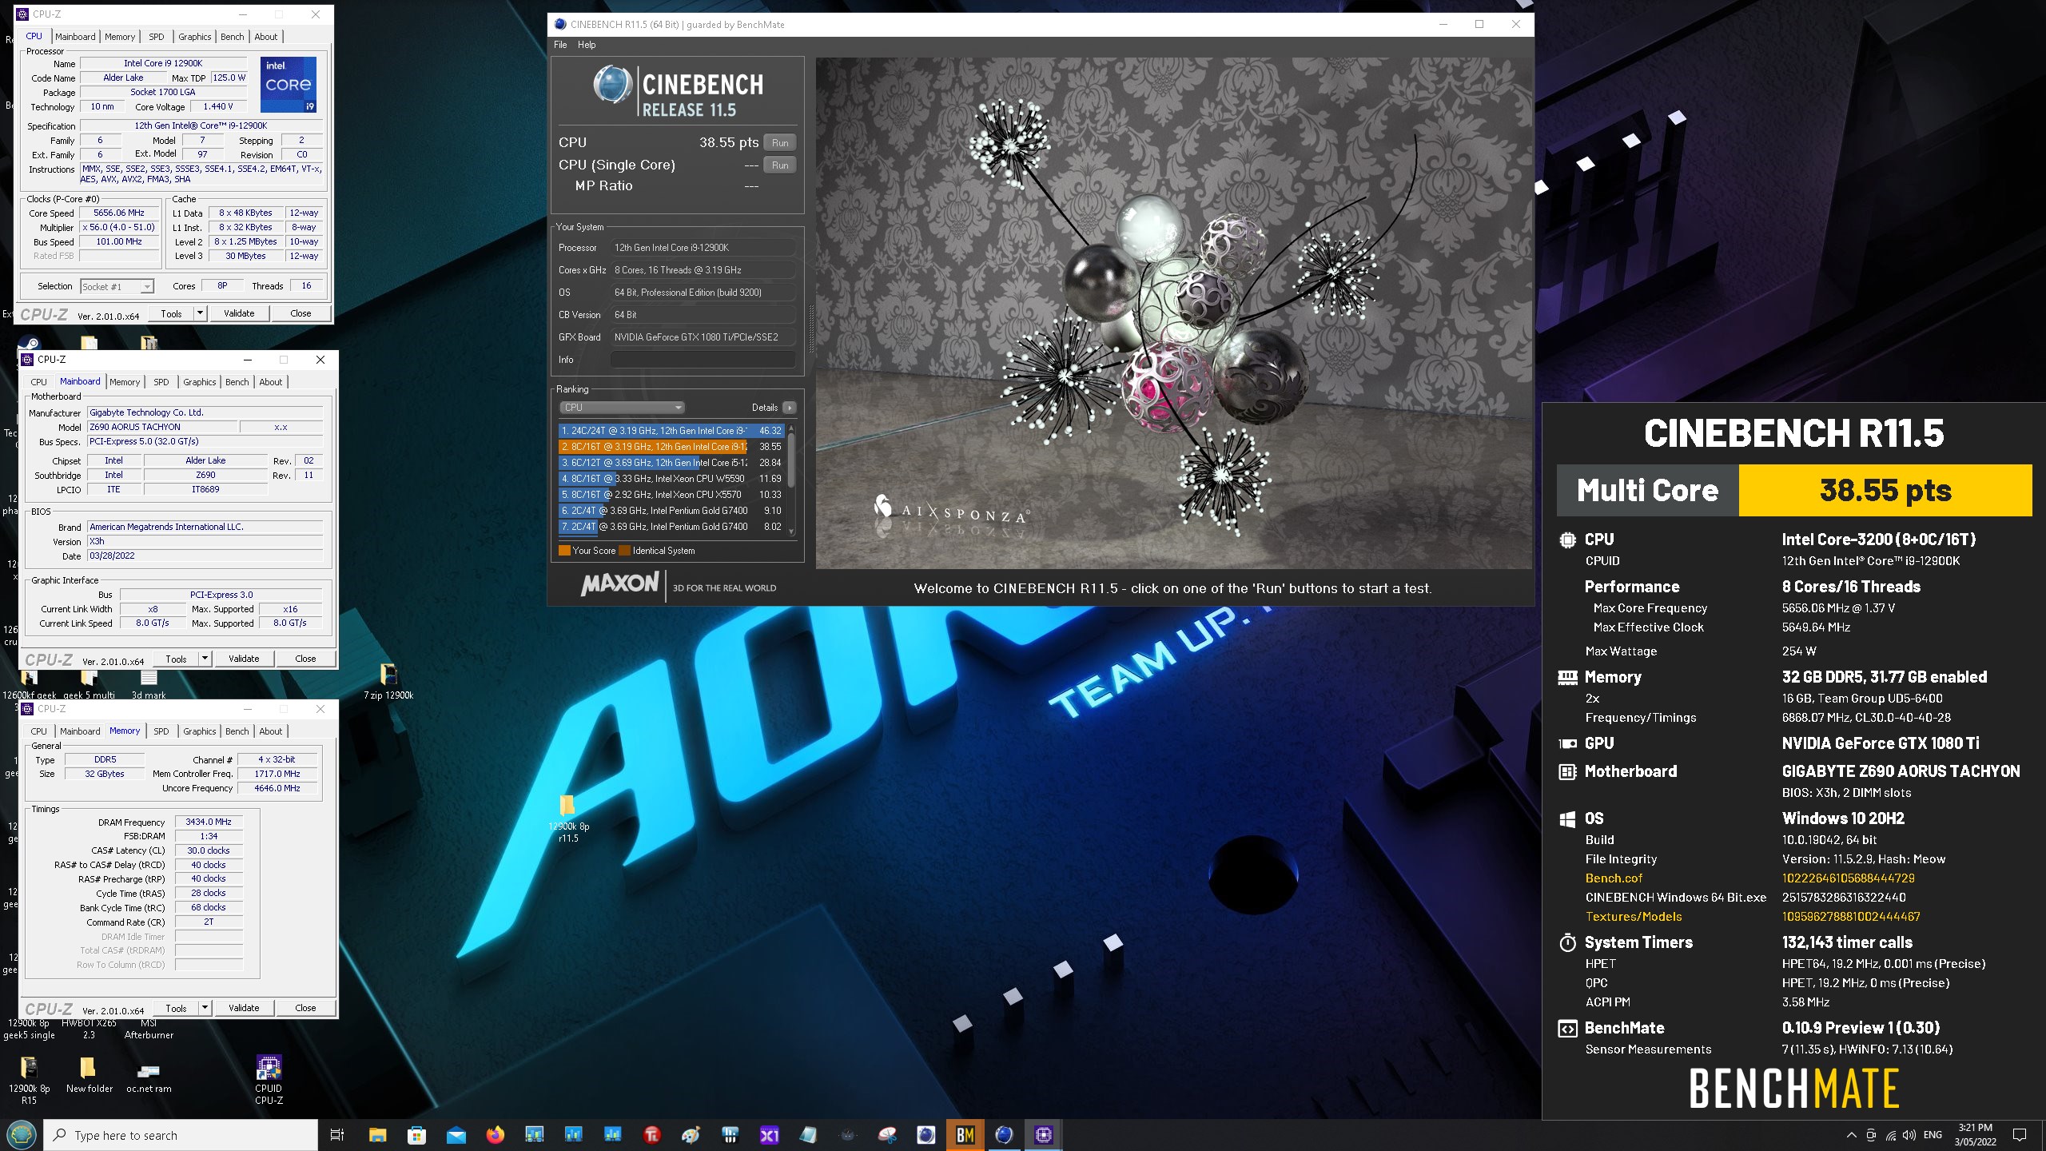Select ranking row for Intel Xeon CPU X5570
Viewport: 2046px width, 1151px height.
tap(671, 495)
